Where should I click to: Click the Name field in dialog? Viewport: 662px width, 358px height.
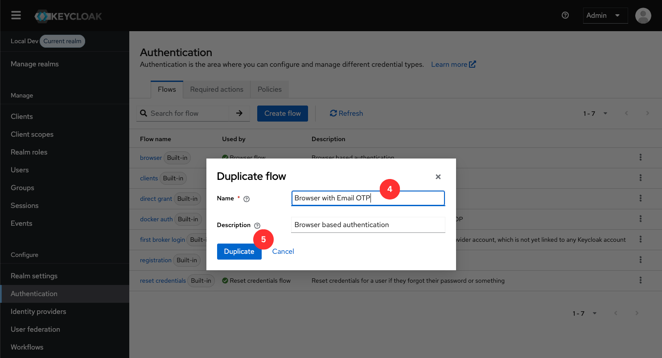[x=368, y=198]
